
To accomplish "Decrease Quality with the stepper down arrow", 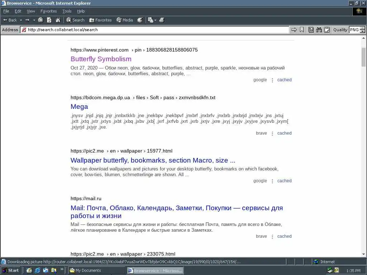I will (362, 32).
